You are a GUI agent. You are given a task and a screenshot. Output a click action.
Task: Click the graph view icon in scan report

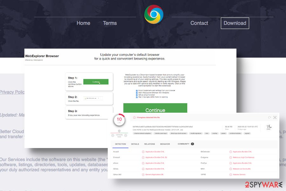click(x=275, y=117)
